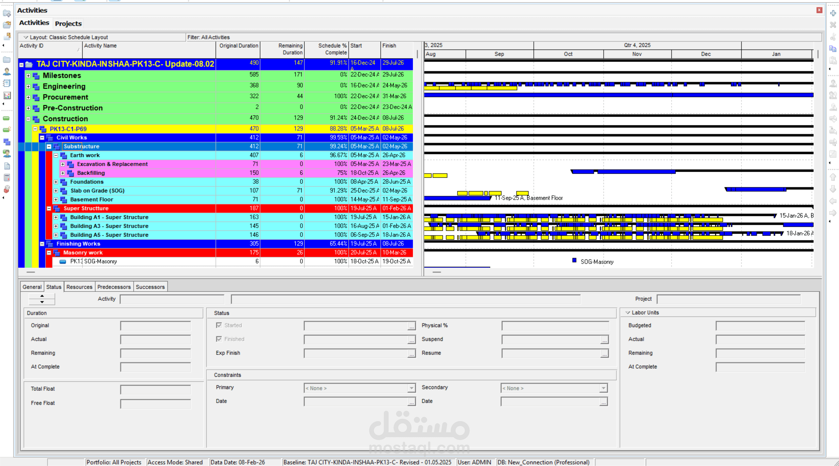Click the Primary constraint Date browse button
Viewport: 839px width, 466px height.
point(411,402)
